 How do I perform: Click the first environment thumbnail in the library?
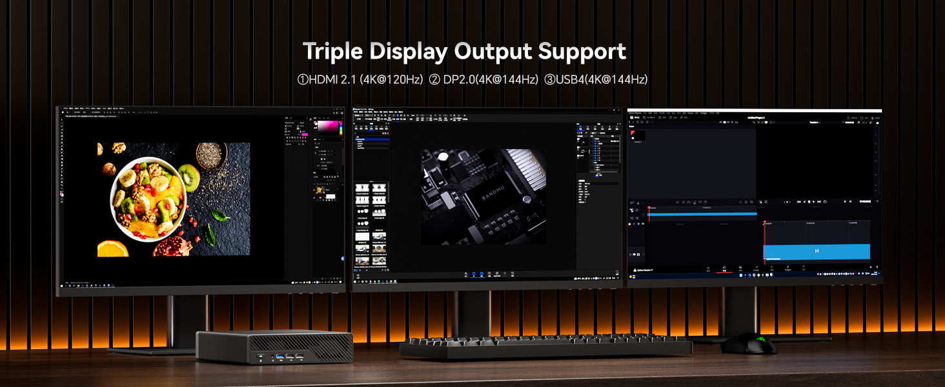click(363, 189)
